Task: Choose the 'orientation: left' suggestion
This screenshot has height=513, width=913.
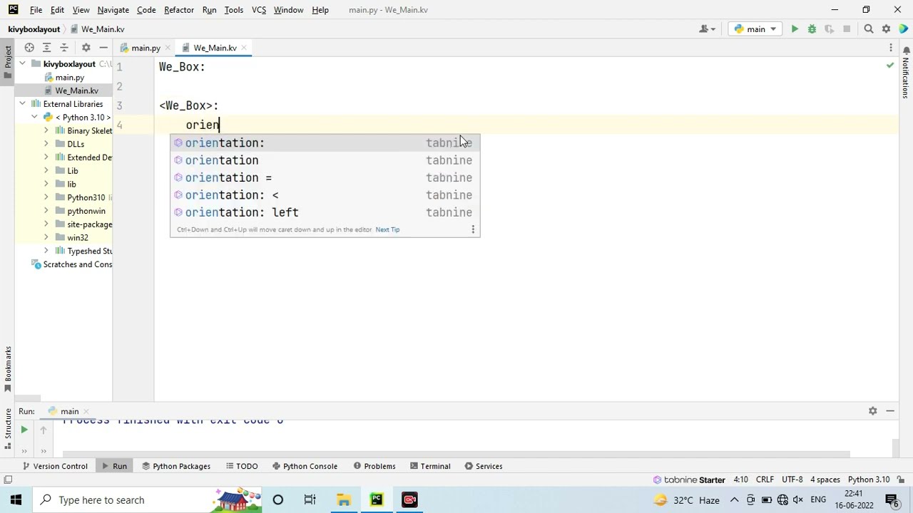Action: pyautogui.click(x=325, y=212)
